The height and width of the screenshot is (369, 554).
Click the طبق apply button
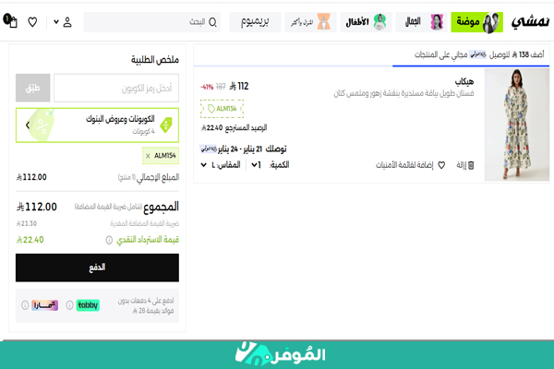[x=33, y=88]
